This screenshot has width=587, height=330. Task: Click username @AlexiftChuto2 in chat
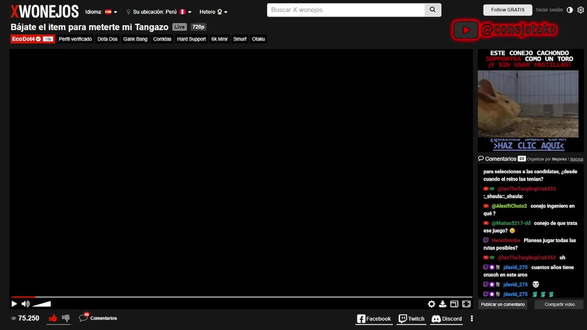coord(509,206)
